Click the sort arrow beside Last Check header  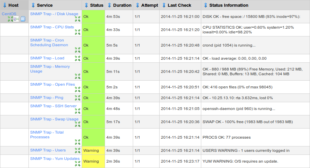[164, 5]
